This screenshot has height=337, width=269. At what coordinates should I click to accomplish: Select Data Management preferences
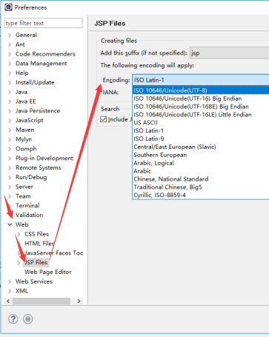[x=41, y=64]
